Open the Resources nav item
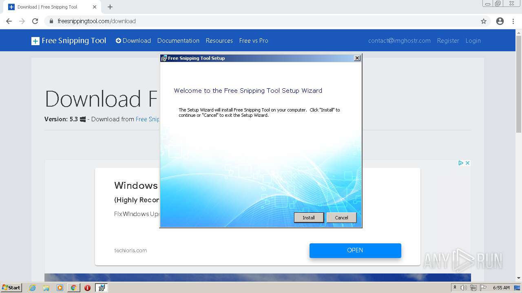The image size is (522, 293). coord(219,41)
